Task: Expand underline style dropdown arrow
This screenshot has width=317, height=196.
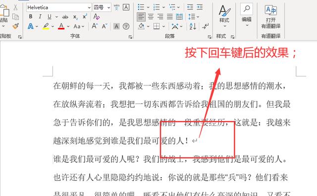Action: (x=56, y=17)
